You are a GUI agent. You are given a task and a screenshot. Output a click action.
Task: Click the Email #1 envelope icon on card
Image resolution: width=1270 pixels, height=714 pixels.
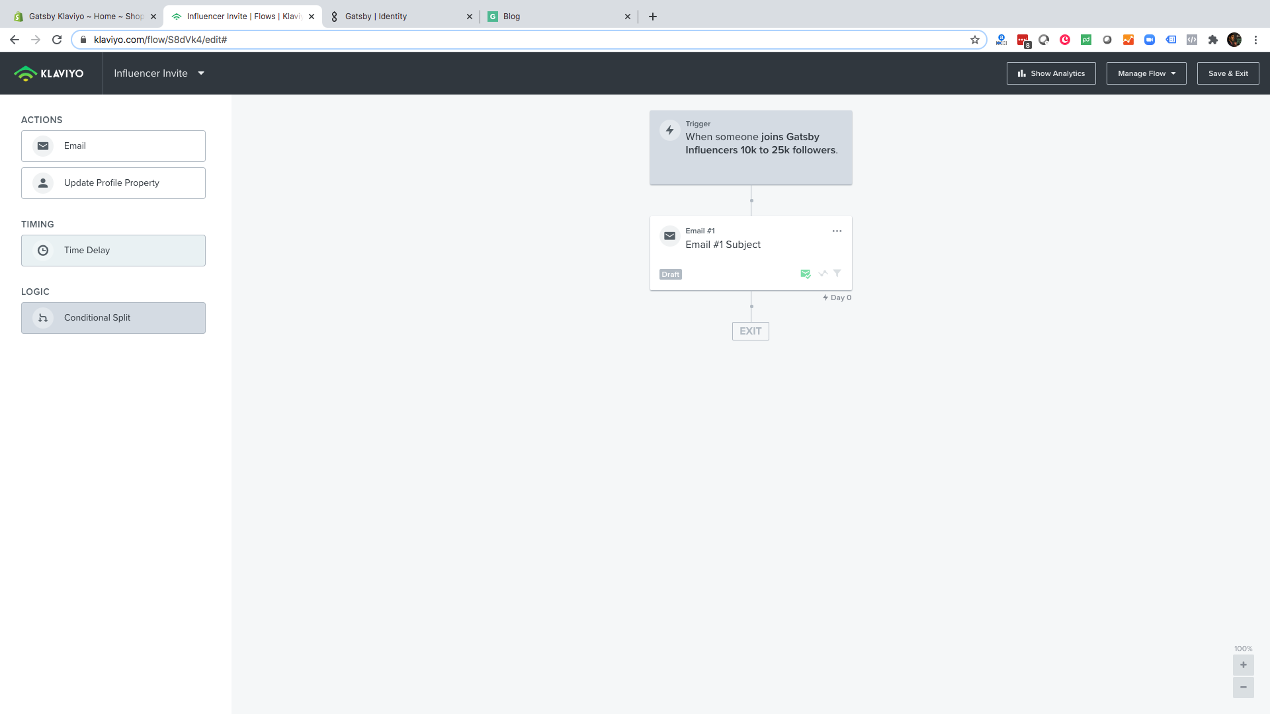click(x=669, y=236)
